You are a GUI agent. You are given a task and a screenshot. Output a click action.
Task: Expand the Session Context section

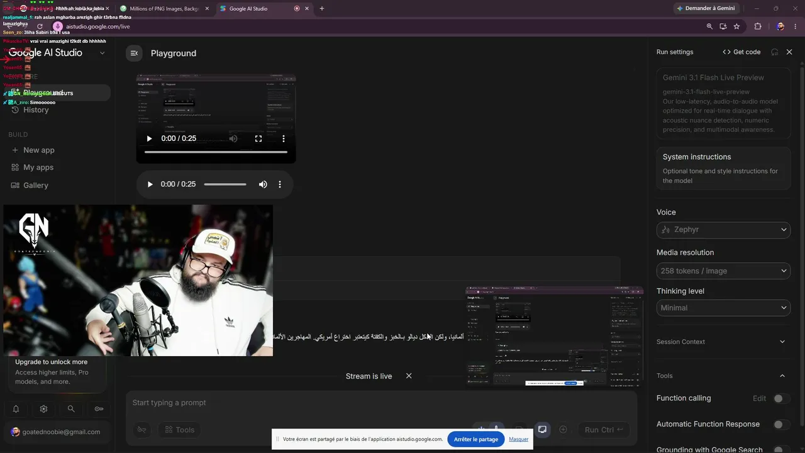pyautogui.click(x=782, y=342)
